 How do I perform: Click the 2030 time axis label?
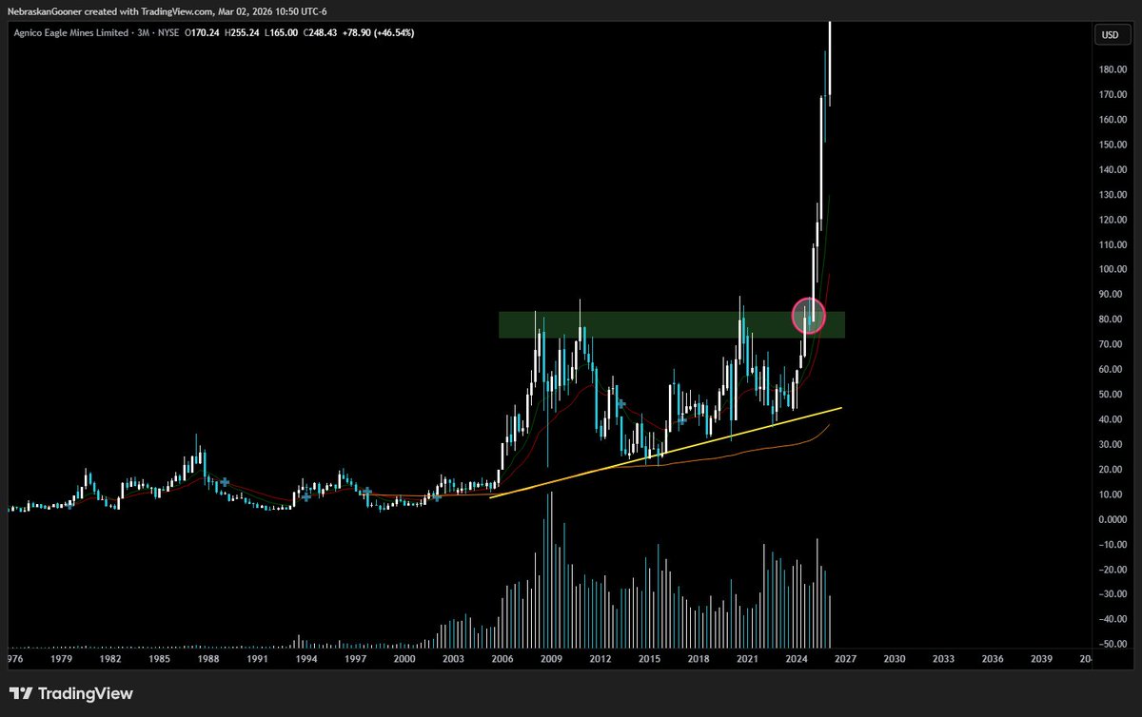[x=895, y=658]
